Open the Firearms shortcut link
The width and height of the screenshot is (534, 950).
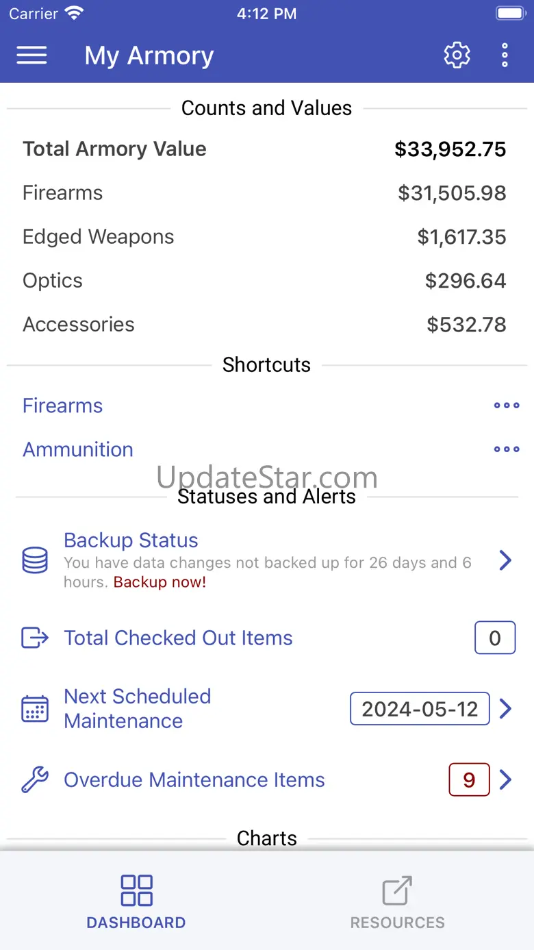(x=63, y=405)
